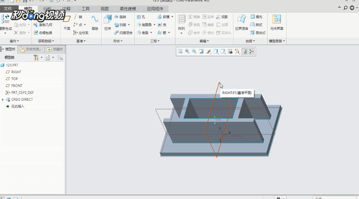Screen dimensions: 359x199
Task: Click the Hole (孔) tool
Action: tap(141, 17)
